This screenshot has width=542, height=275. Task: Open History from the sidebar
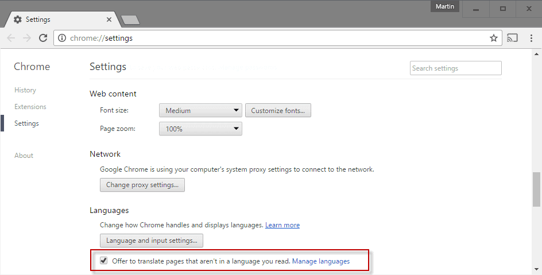pos(25,90)
